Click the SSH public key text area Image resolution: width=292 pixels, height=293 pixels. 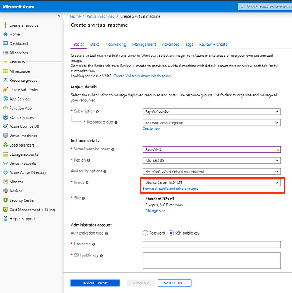(211, 260)
